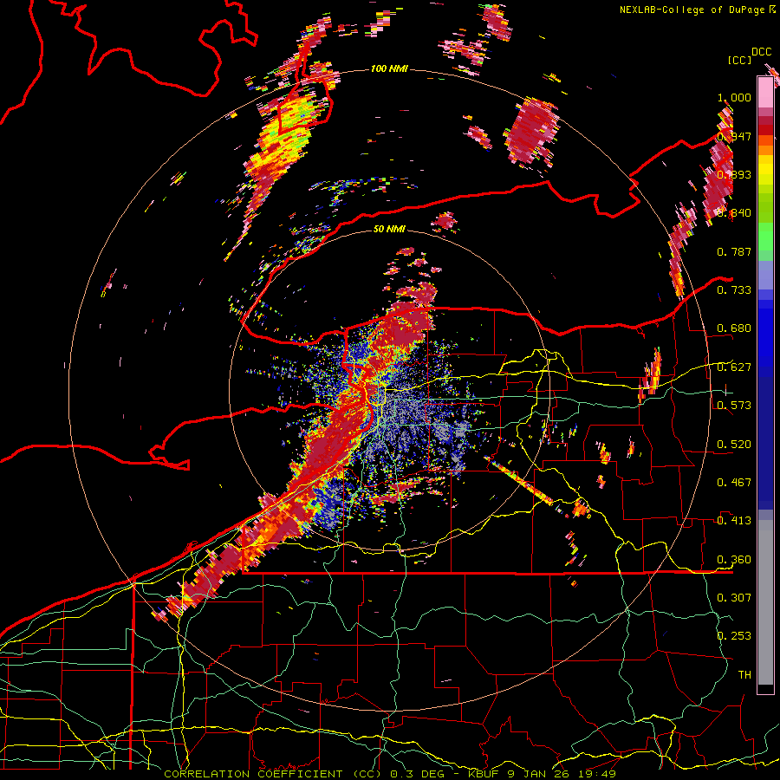Click the 0.840 legend value
The width and height of the screenshot is (780, 780).
pos(734,213)
